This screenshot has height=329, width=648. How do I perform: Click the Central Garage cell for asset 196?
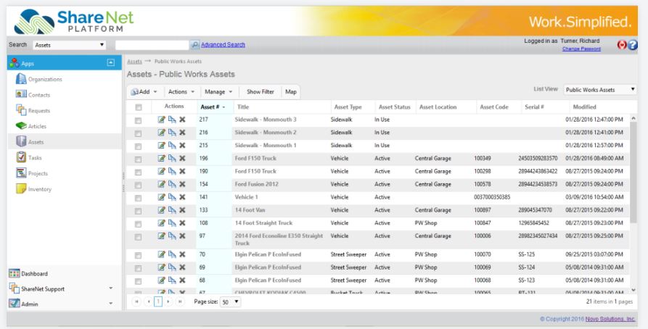(x=432, y=159)
